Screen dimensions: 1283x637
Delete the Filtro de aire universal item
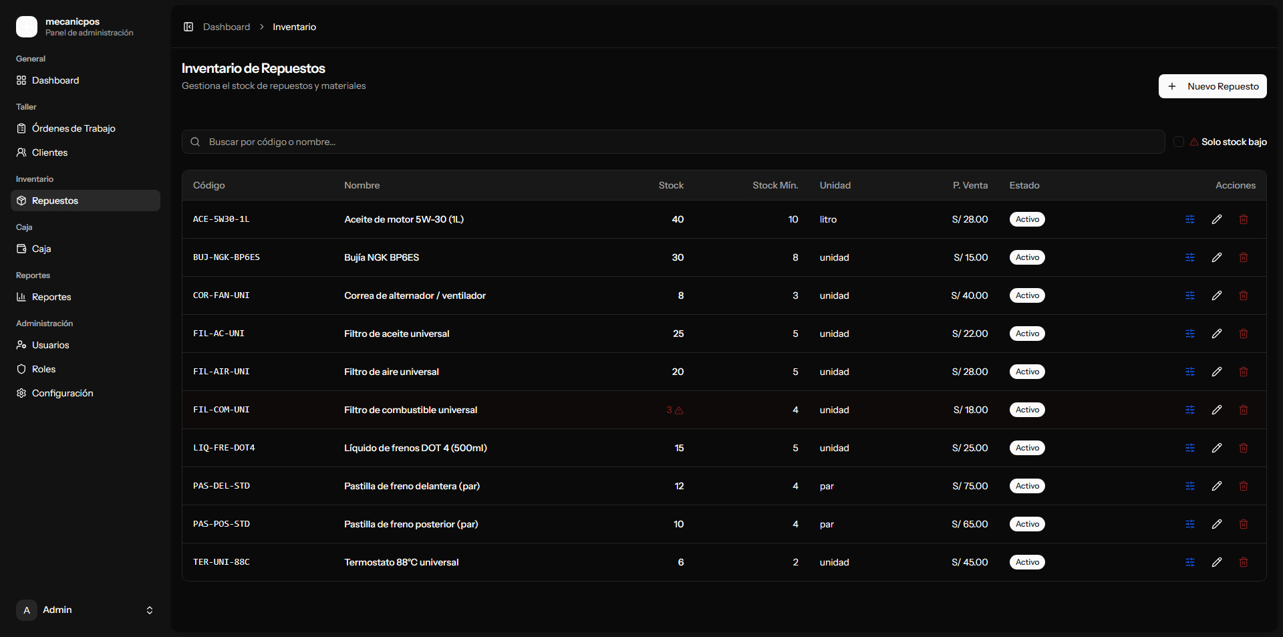point(1244,372)
